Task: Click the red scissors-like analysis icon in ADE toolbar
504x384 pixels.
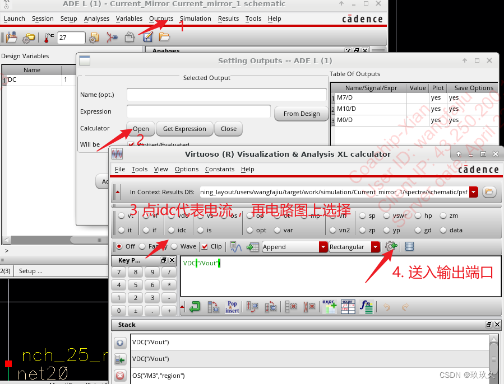Action: pos(112,38)
